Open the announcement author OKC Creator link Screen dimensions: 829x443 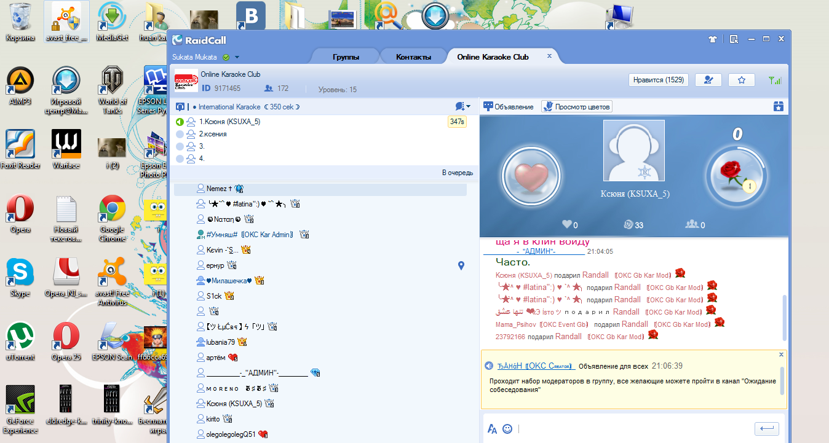point(536,366)
